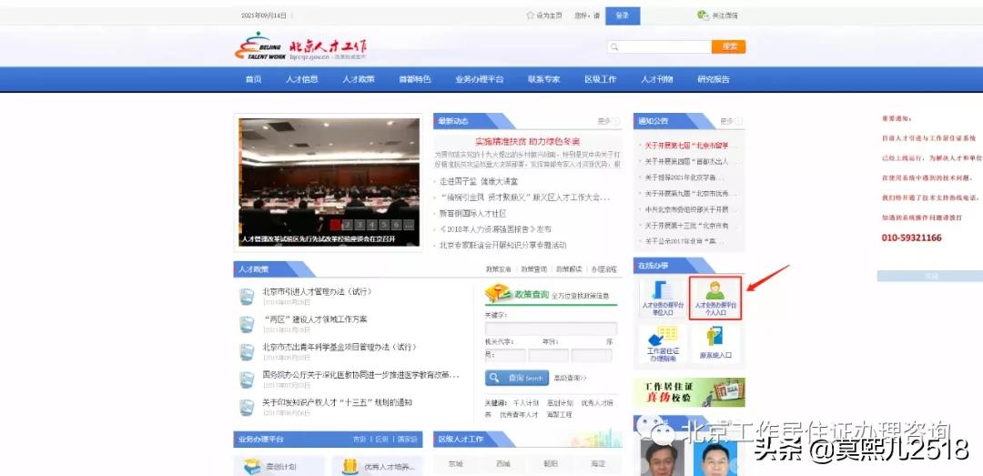
Task: Click the 更多 arrow icon in 通知公告
Action: coord(738,121)
